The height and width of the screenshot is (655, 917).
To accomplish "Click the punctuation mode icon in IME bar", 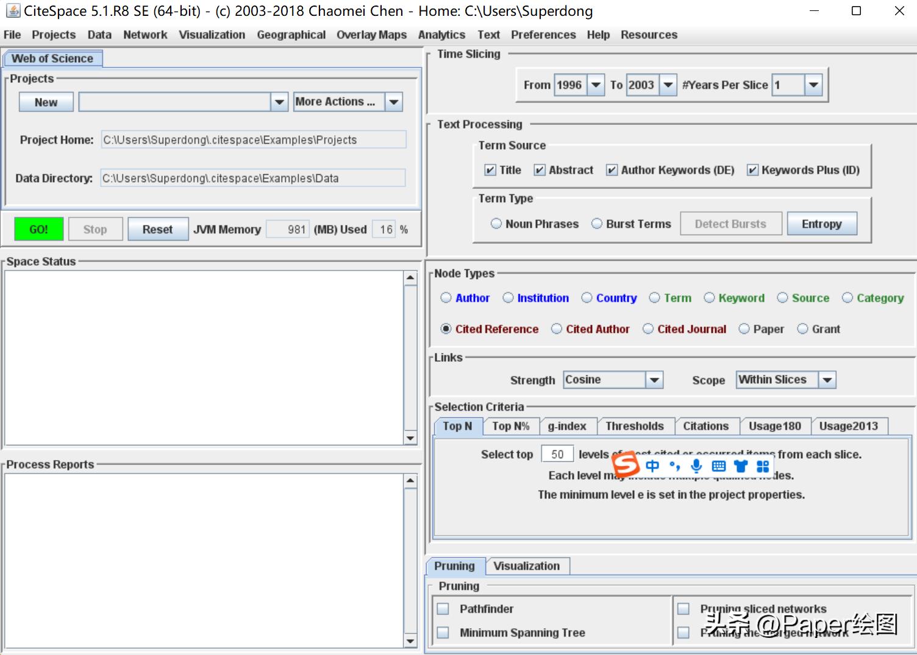I will [x=674, y=466].
